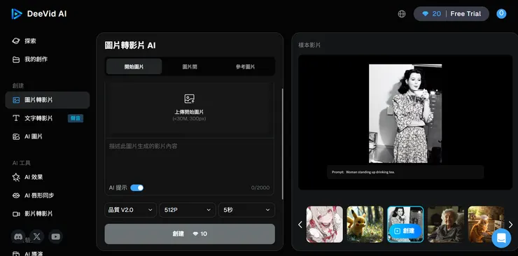Show next sample videos with right arrow

tap(510, 225)
